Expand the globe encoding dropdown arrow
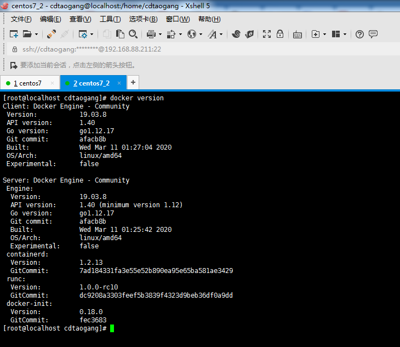400x347 pixels. (x=201, y=34)
